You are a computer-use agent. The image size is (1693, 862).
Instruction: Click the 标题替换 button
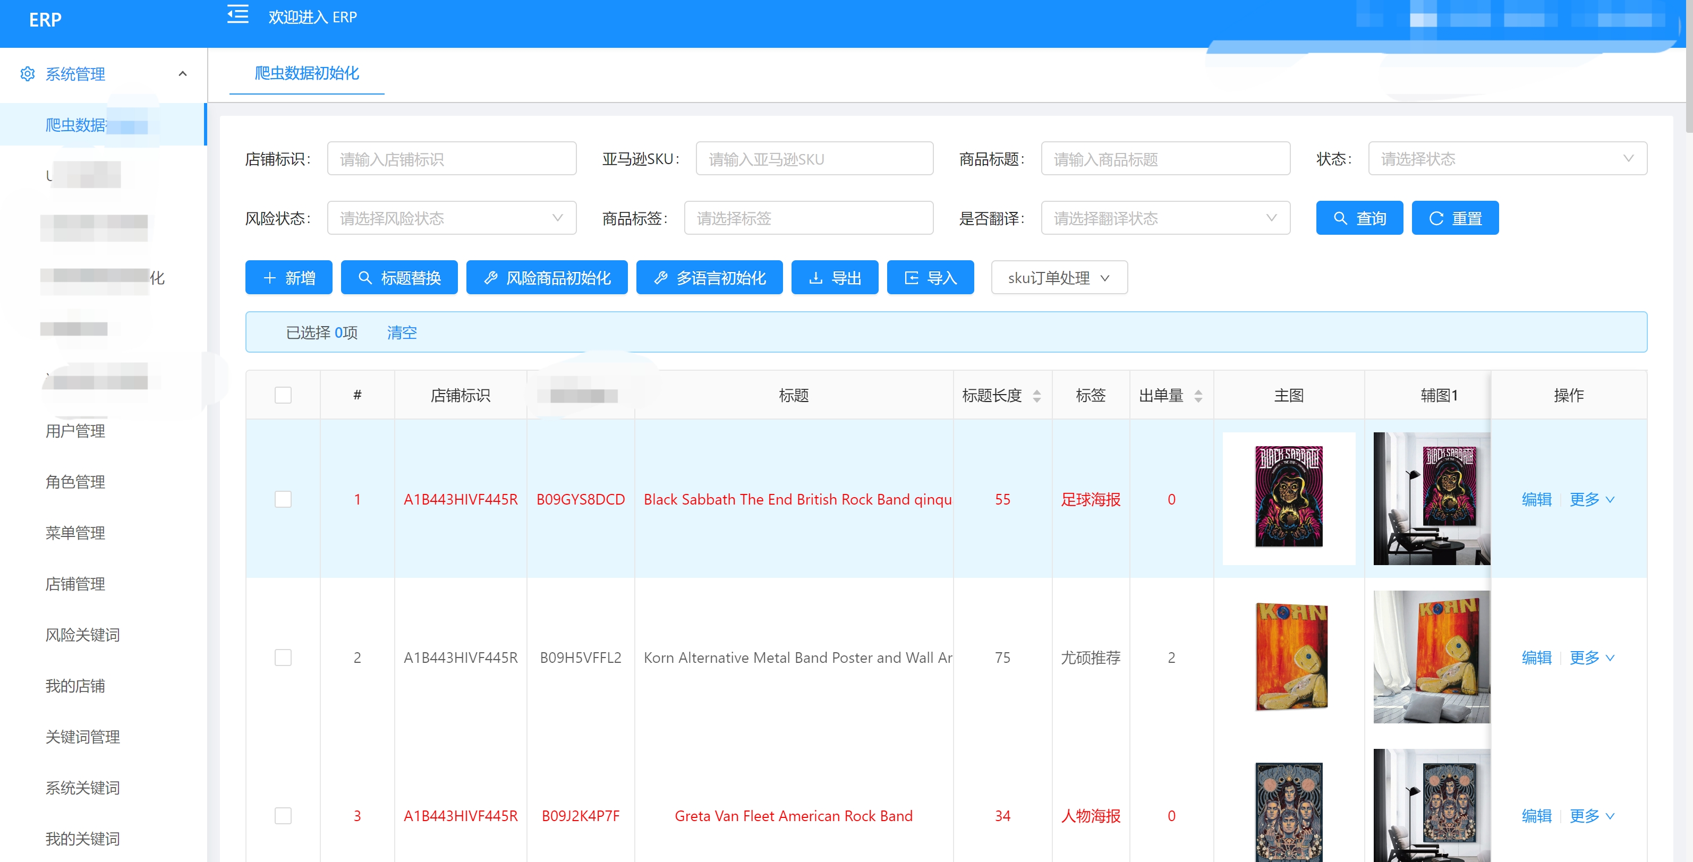pos(399,278)
